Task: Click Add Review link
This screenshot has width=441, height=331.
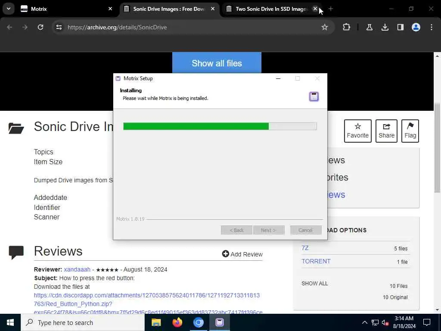Action: [242, 254]
